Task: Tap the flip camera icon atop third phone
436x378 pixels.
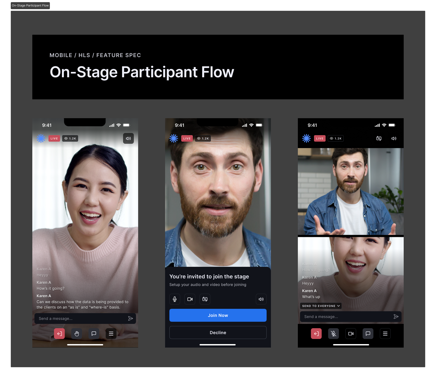Action: click(379, 138)
